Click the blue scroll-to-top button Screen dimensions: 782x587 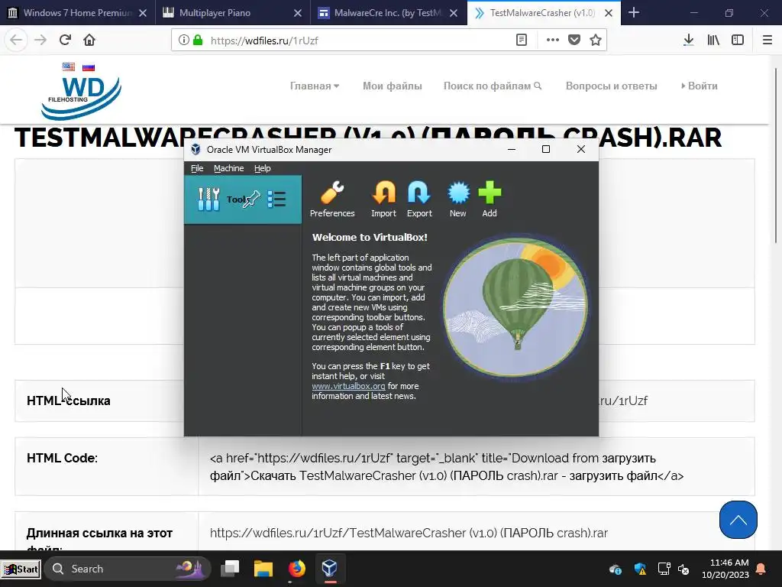point(738,520)
